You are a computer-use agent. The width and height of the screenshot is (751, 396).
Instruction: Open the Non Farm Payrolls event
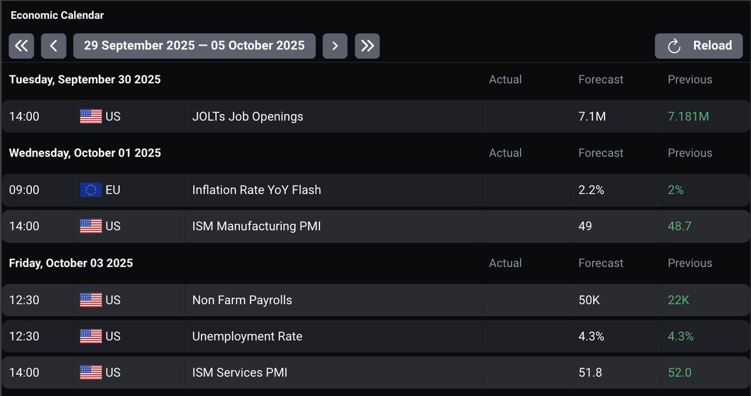click(x=242, y=300)
